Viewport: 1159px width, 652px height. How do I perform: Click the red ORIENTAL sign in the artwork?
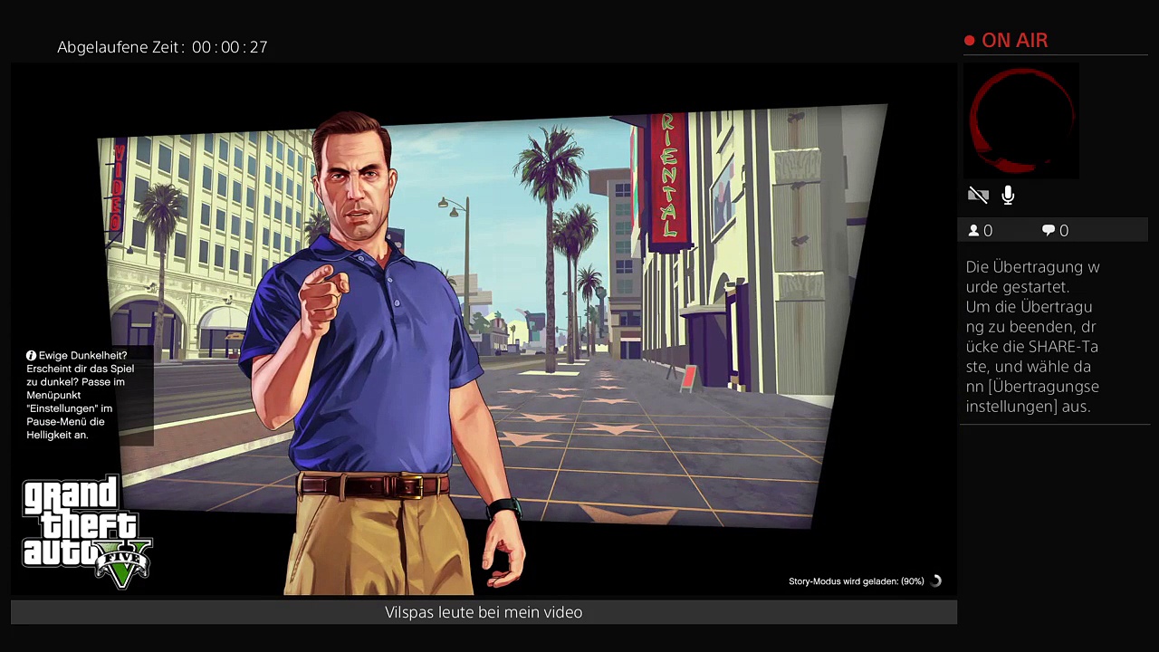point(669,177)
